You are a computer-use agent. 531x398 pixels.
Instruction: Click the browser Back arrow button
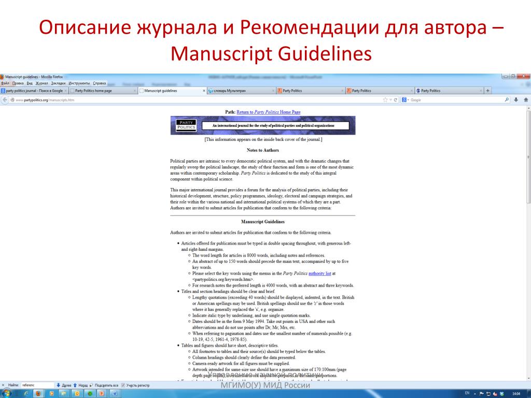(5, 100)
